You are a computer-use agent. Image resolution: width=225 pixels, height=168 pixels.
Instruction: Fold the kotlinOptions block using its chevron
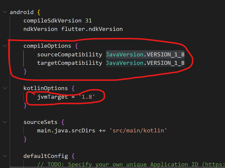click(x=5, y=88)
